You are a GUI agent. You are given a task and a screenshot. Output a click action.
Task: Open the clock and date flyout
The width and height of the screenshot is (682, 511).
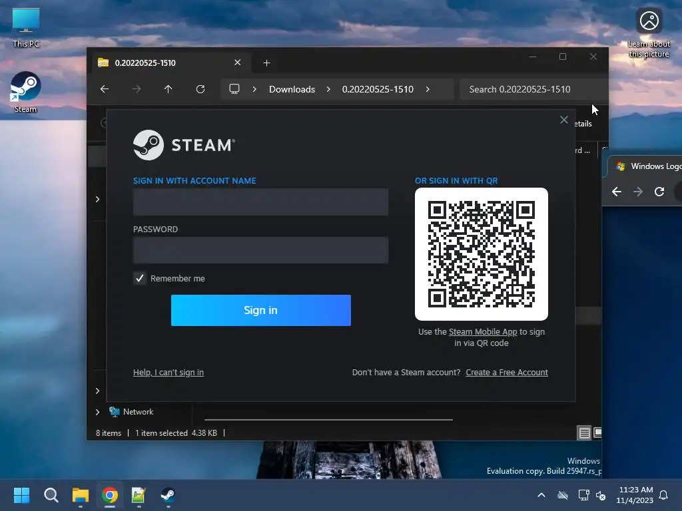point(635,495)
